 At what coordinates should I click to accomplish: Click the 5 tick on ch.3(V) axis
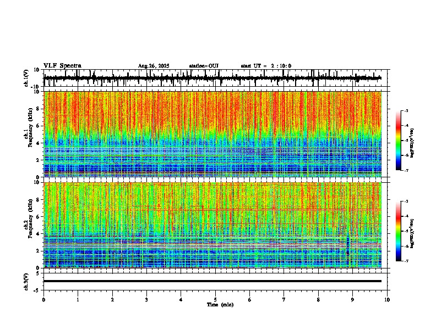[x=38, y=273]
